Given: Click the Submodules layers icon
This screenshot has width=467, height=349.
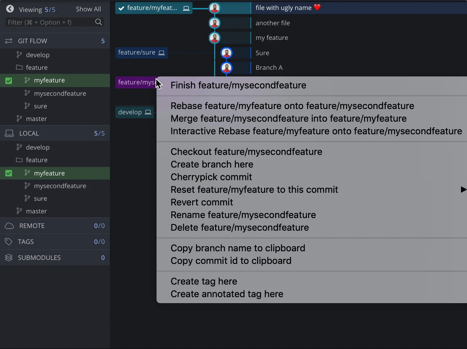Looking at the screenshot, I should (x=9, y=258).
